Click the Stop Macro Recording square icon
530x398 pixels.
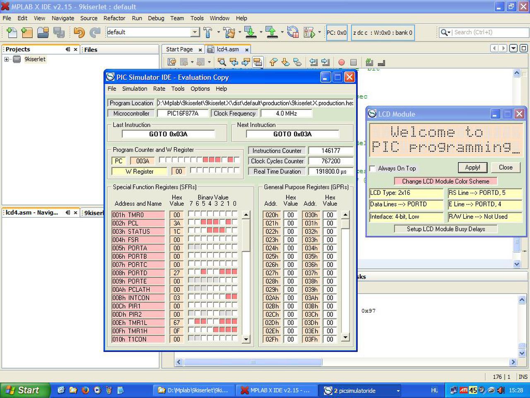coord(353,62)
